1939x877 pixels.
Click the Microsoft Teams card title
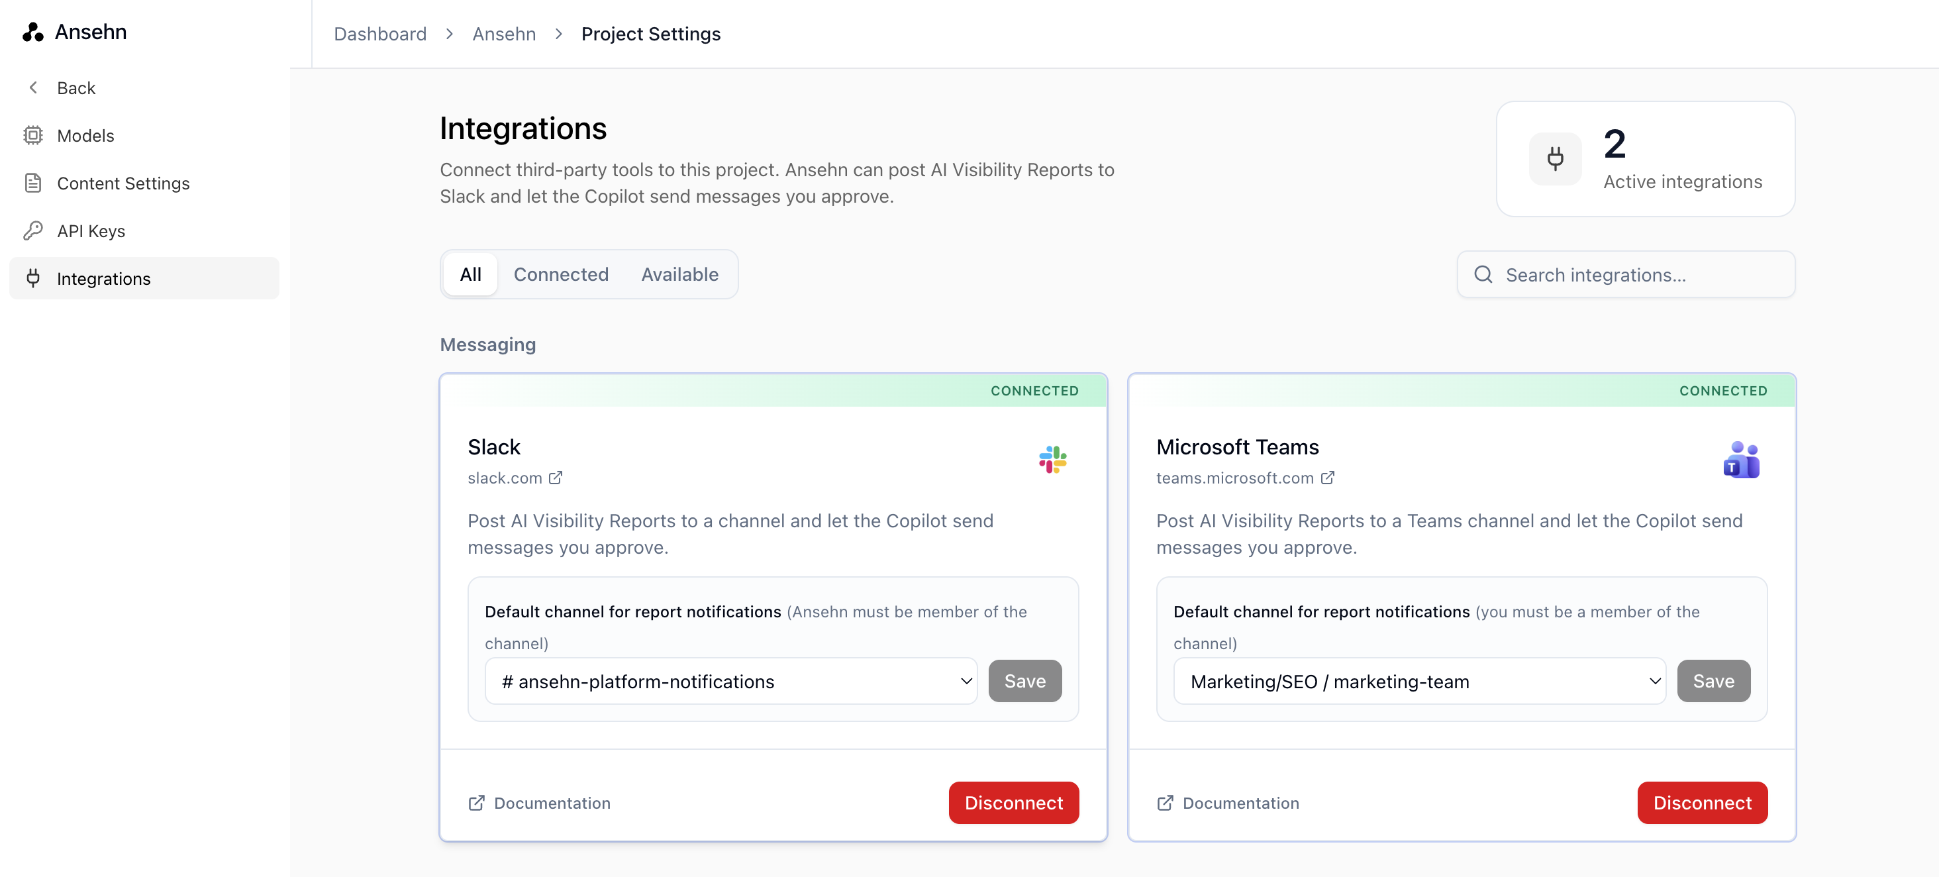pos(1238,447)
